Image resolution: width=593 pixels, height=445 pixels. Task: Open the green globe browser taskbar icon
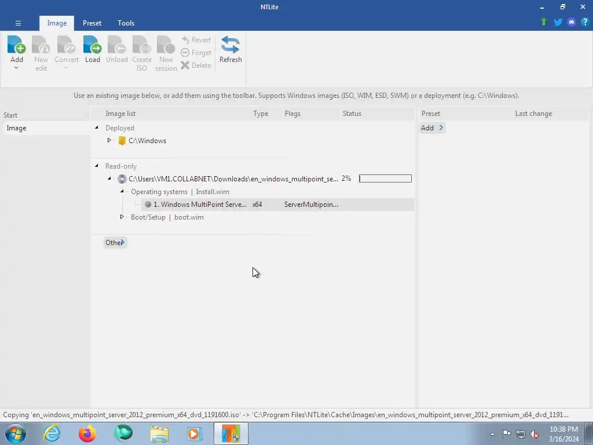click(123, 433)
